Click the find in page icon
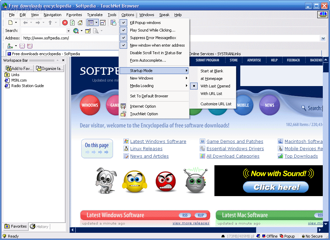 [96, 31]
